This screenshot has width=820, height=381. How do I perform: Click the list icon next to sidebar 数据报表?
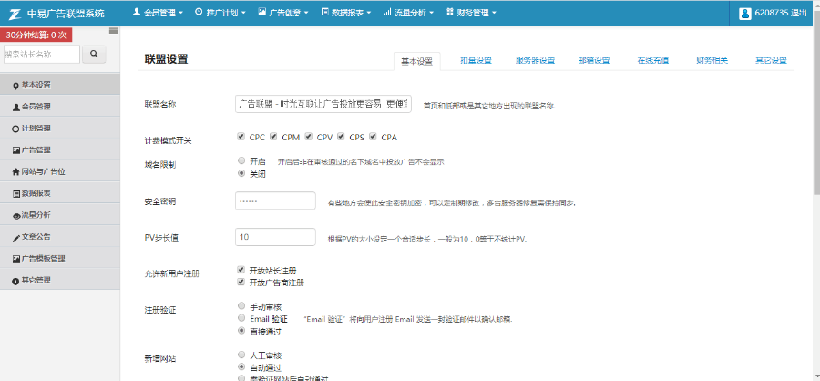(15, 193)
